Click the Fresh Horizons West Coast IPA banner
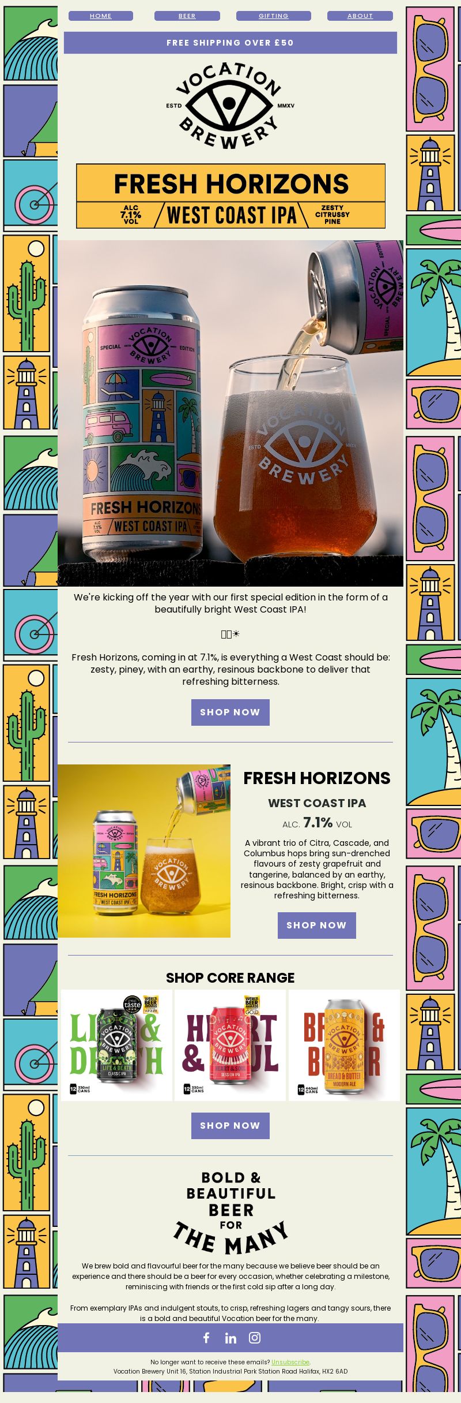The width and height of the screenshot is (461, 1403). pos(231,196)
